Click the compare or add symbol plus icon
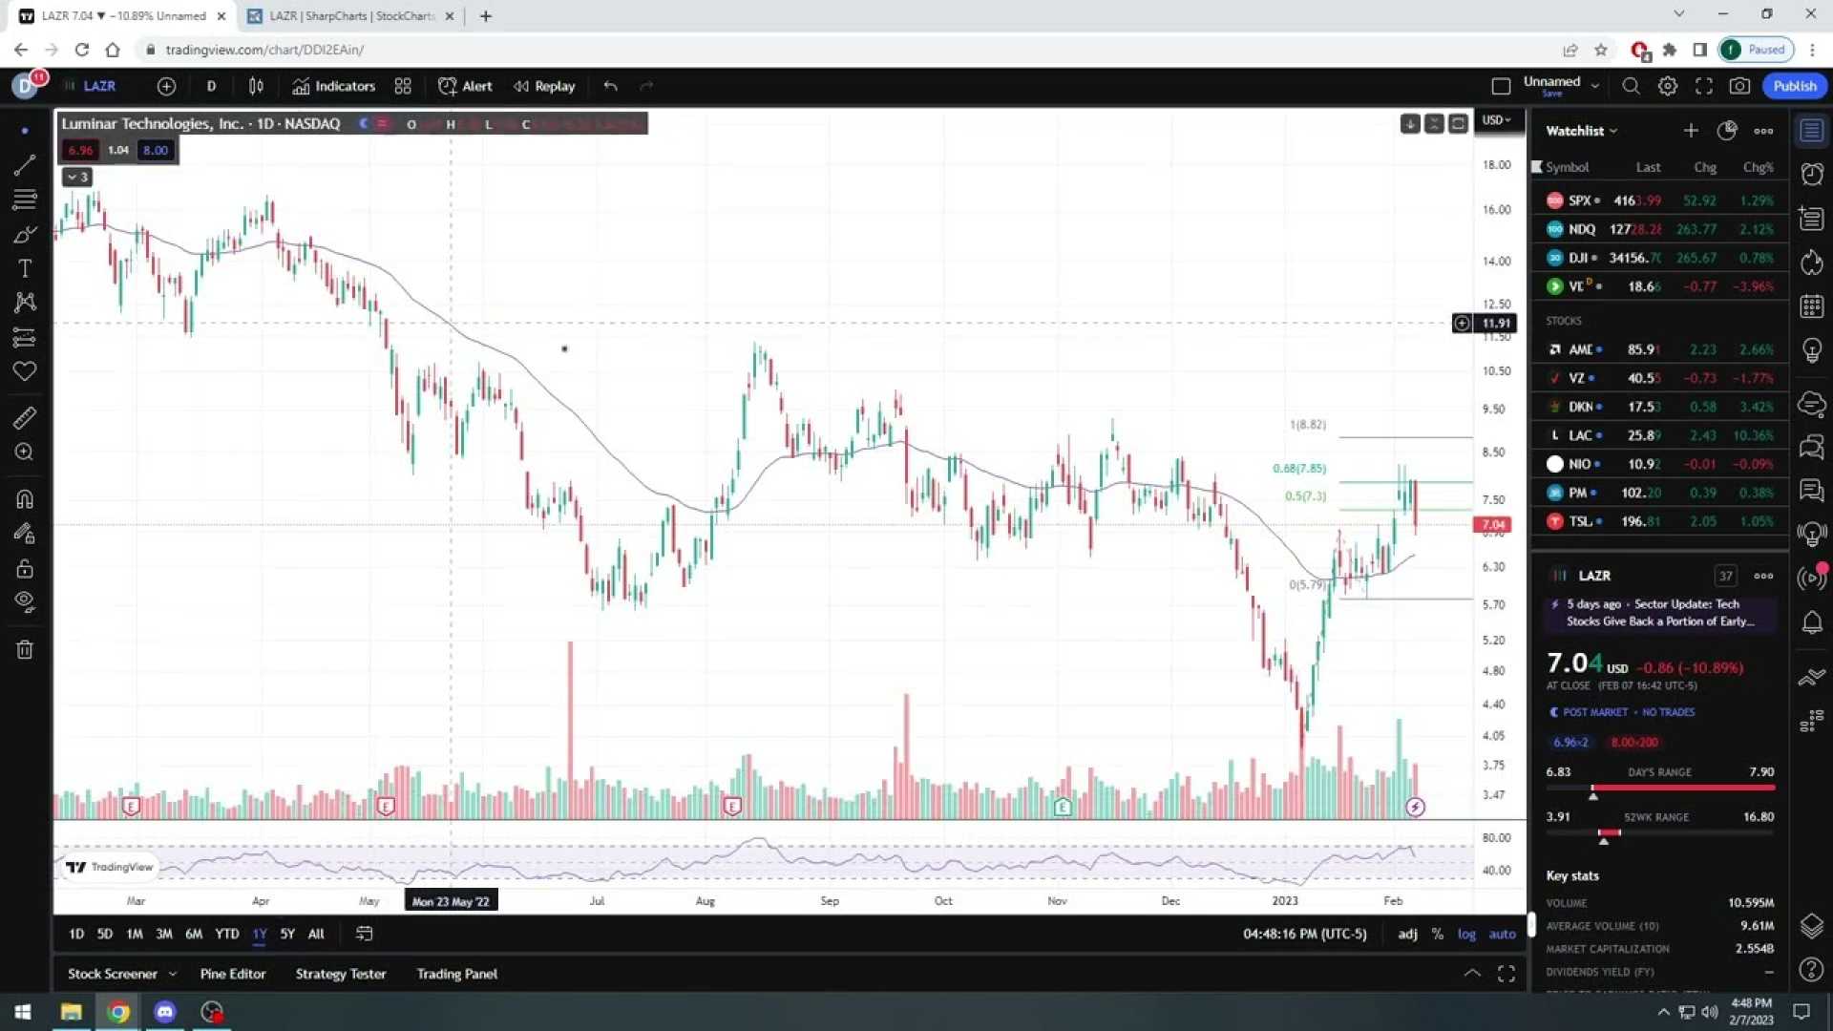 click(166, 86)
